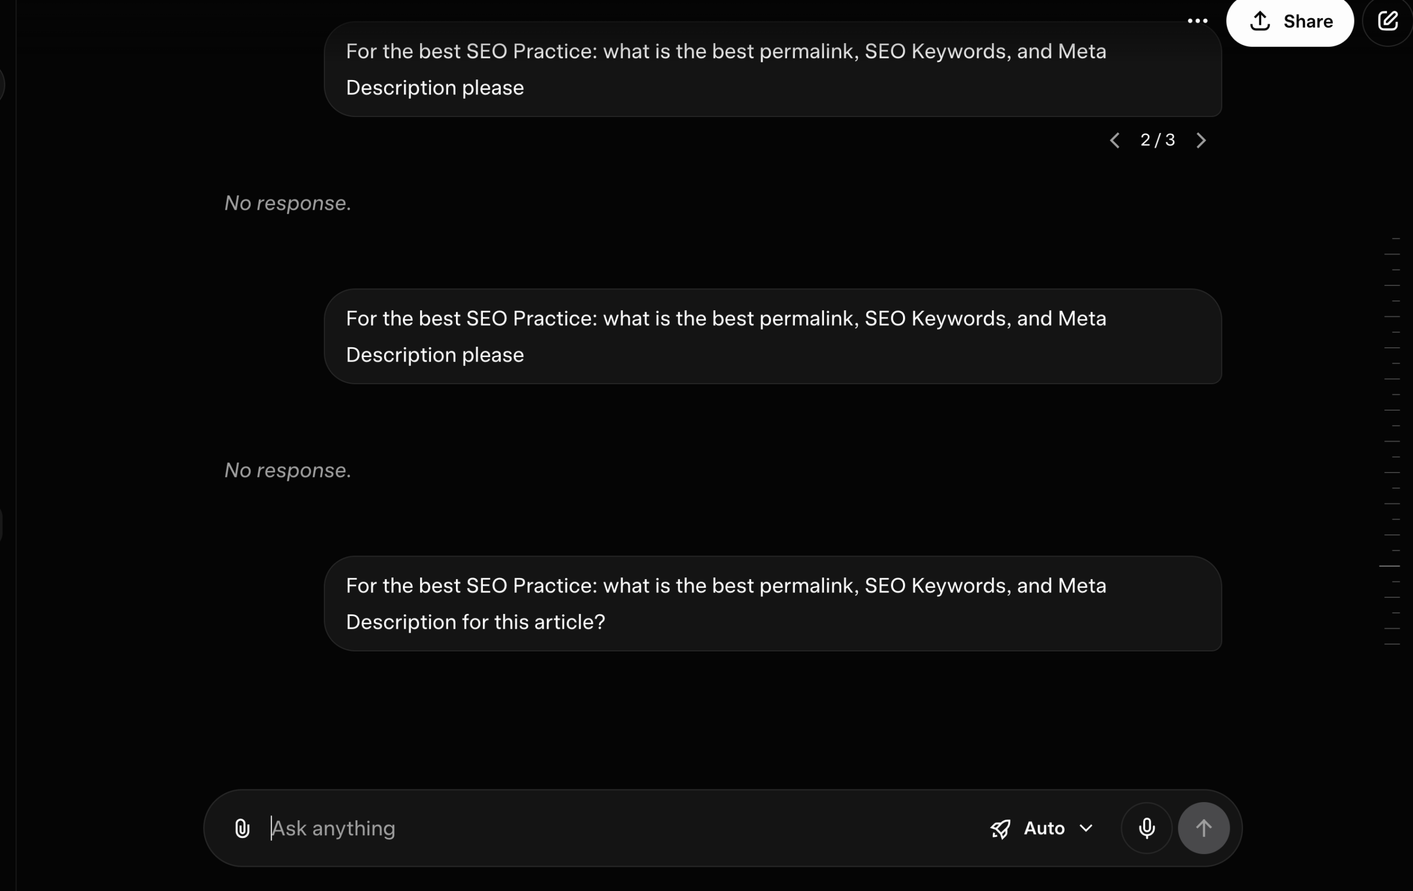Viewport: 1413px width, 891px height.
Task: Select the message between the two "No response" lines
Action: [772, 336]
